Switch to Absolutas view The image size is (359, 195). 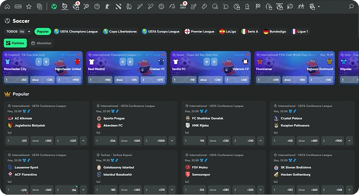tap(41, 43)
